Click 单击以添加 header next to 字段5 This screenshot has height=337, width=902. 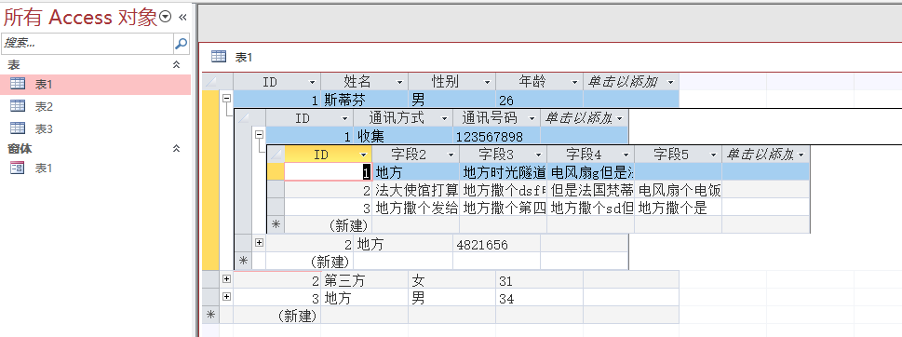point(766,155)
